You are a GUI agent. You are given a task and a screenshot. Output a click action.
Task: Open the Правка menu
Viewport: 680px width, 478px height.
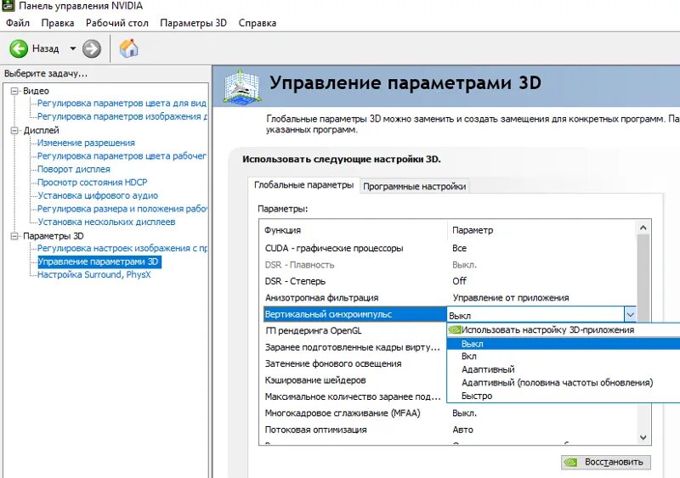tap(58, 23)
